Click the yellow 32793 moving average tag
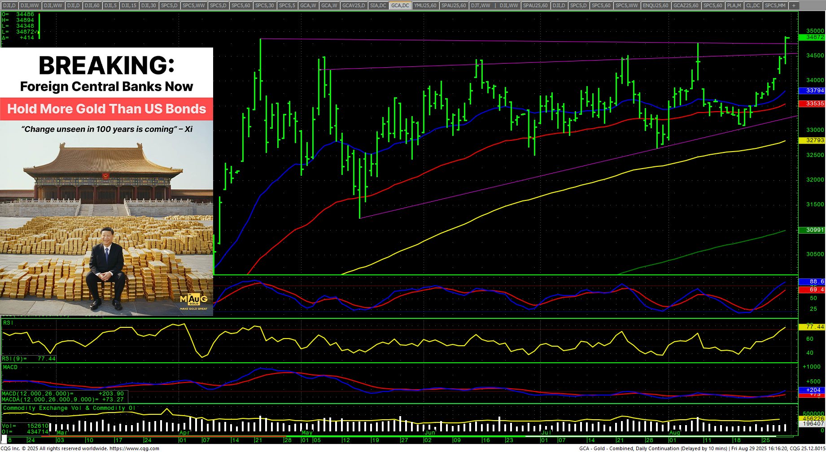This screenshot has height=452, width=826. tap(812, 140)
